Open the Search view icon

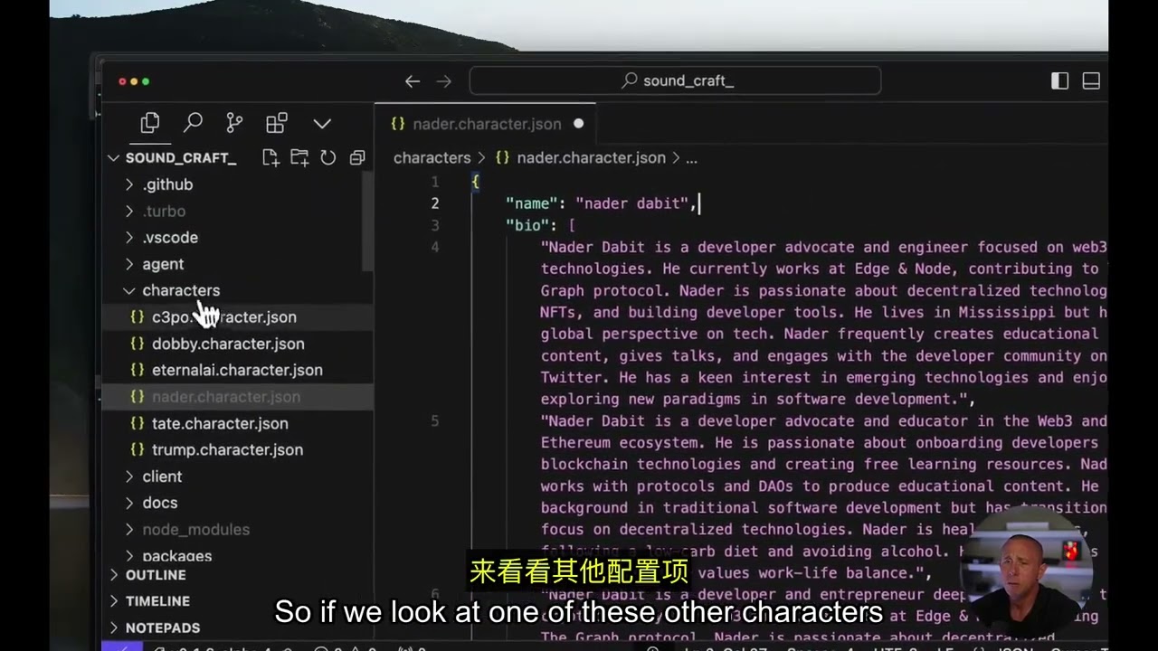point(193,123)
